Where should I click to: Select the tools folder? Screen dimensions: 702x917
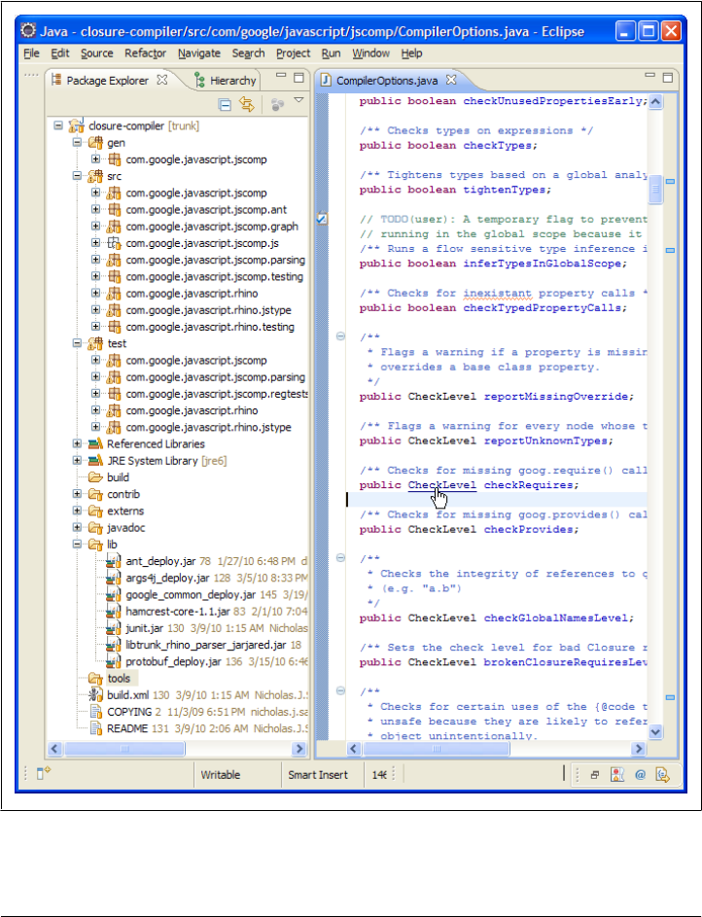coord(119,679)
